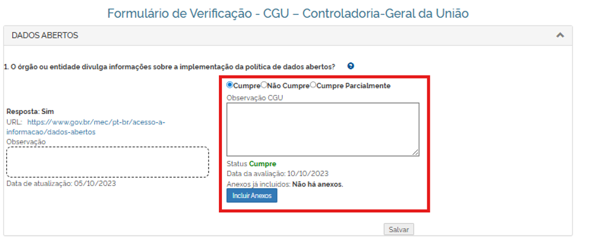Click the Data de atualização 05/10/2023 text
589x251 pixels.
[61, 183]
